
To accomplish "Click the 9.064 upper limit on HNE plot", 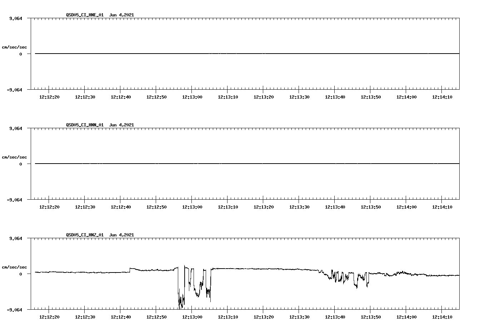I will [16, 18].
